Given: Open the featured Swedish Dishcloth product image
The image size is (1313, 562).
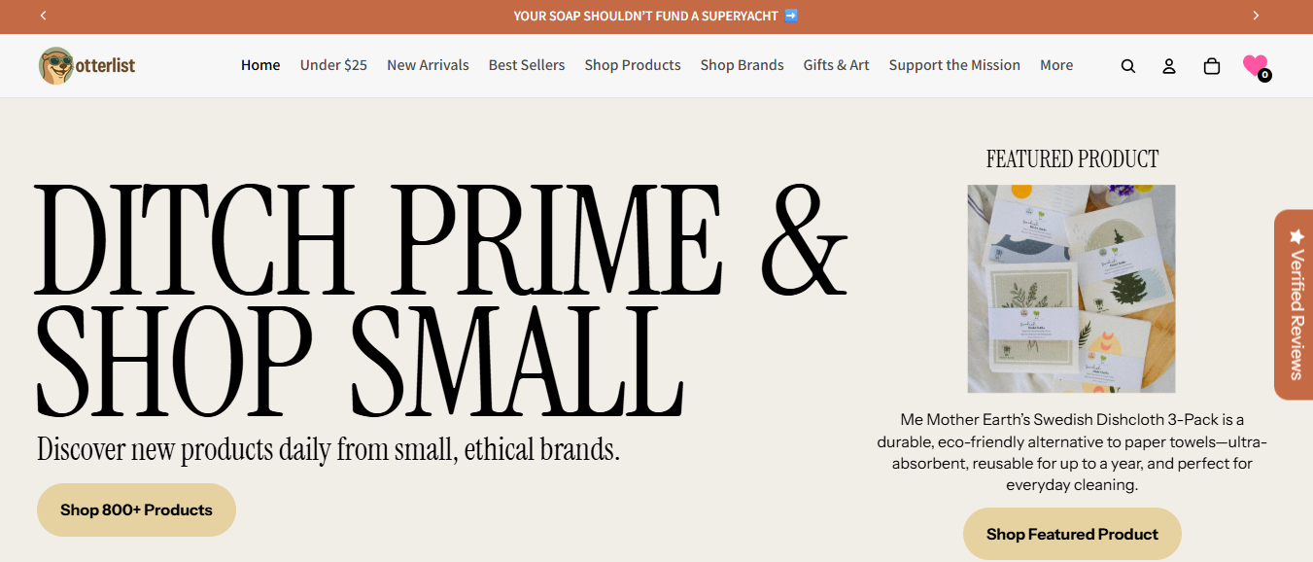Looking at the screenshot, I should click(1071, 289).
